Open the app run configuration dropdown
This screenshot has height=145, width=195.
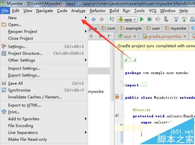pos(127,20)
